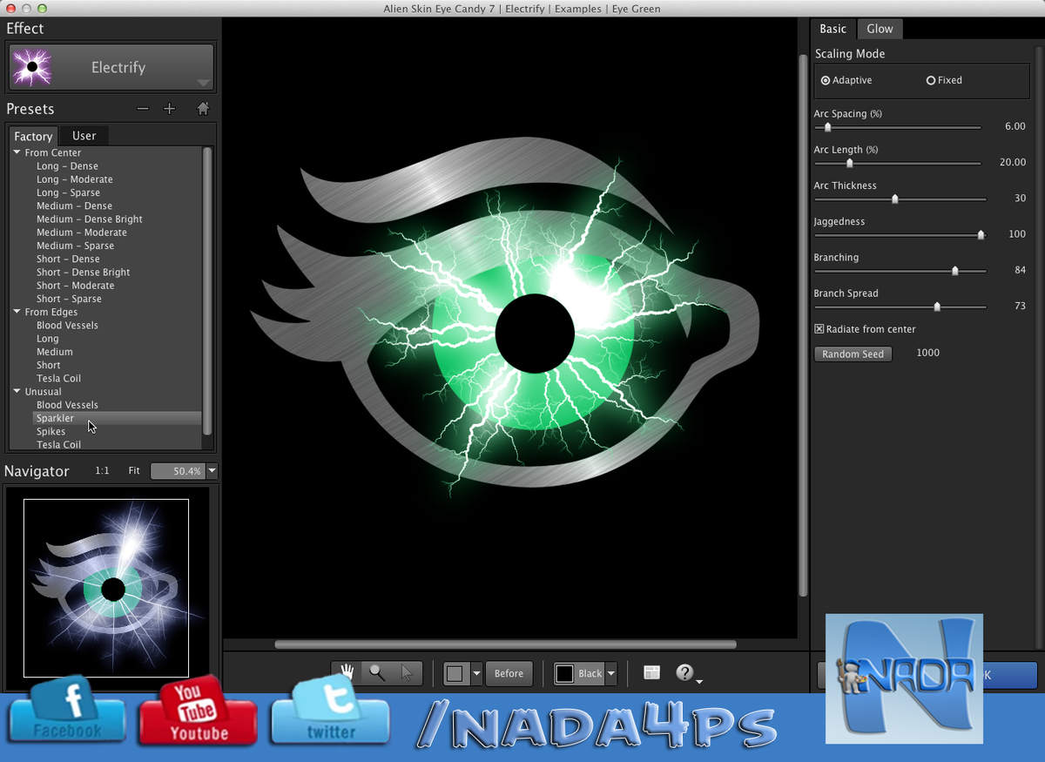Click the Branch Spread slider handle

click(x=937, y=307)
